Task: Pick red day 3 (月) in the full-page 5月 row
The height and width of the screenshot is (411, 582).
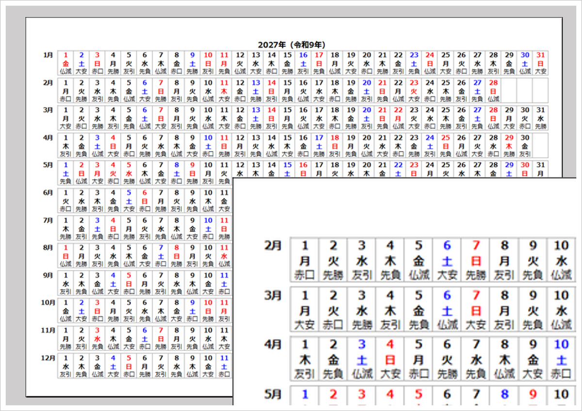Action: click(97, 173)
